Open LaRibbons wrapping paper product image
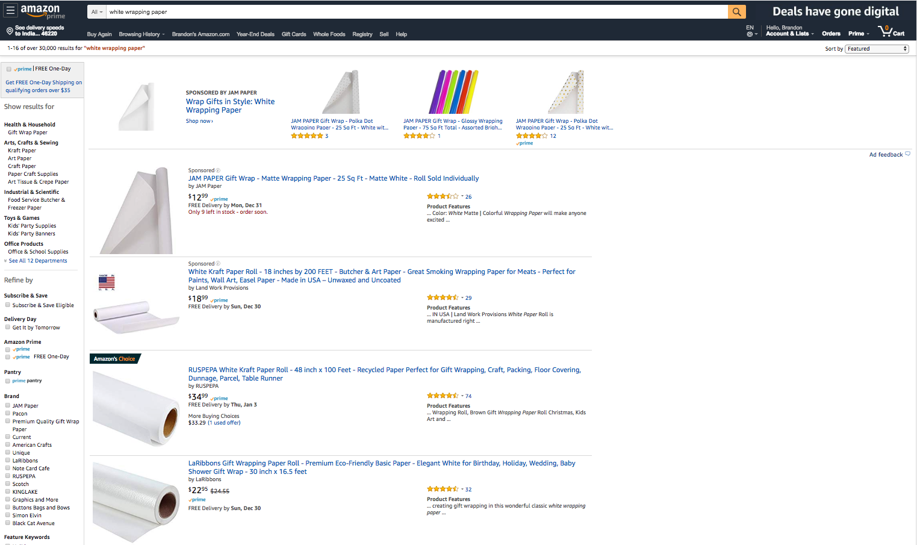 [x=136, y=501]
